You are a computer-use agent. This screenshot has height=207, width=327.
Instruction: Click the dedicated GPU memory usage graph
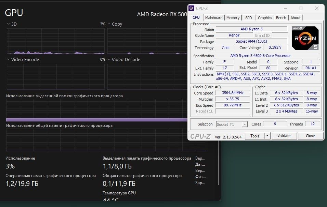coord(97,110)
